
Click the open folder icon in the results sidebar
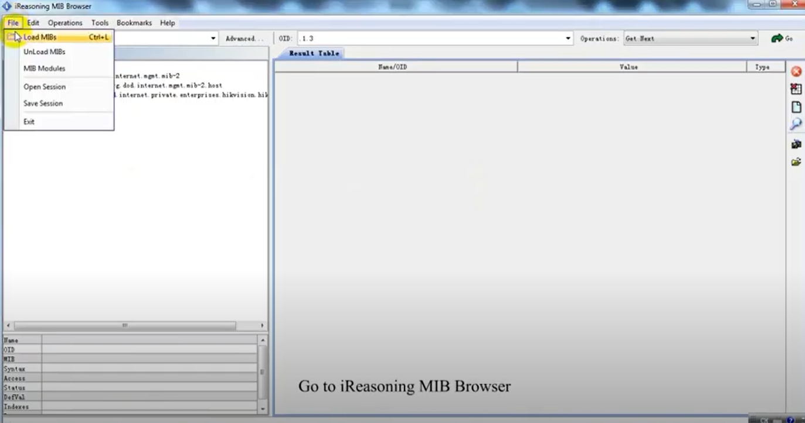click(x=796, y=162)
